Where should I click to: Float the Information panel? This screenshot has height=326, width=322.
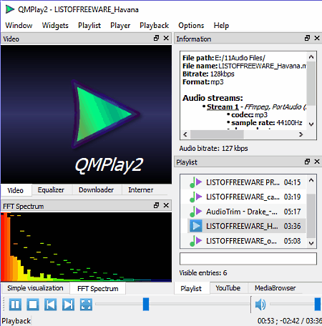(308, 38)
